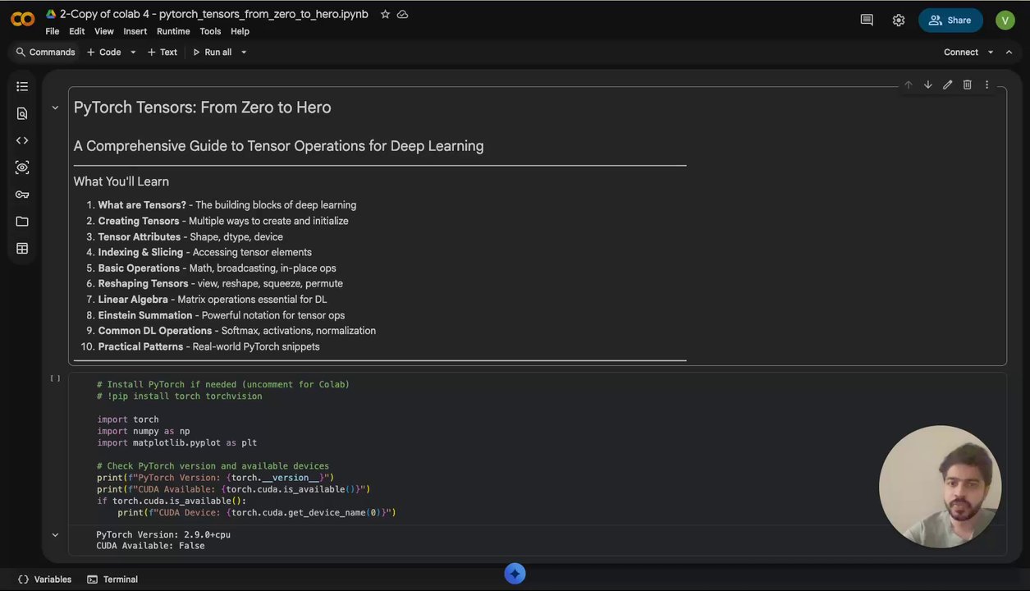1030x591 pixels.
Task: Click Run all in the toolbar
Action: [212, 52]
